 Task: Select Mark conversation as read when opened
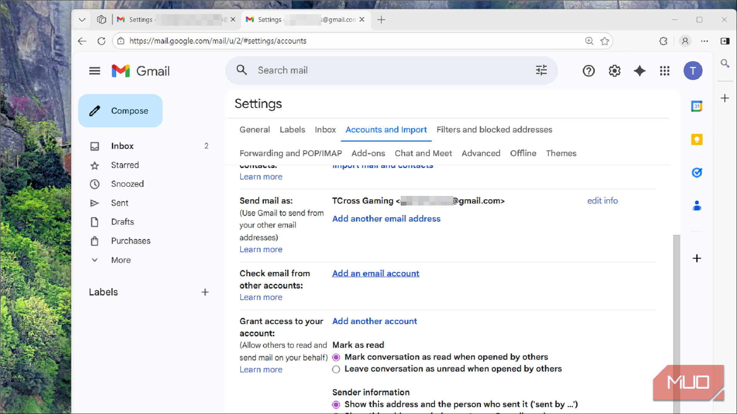coord(336,357)
